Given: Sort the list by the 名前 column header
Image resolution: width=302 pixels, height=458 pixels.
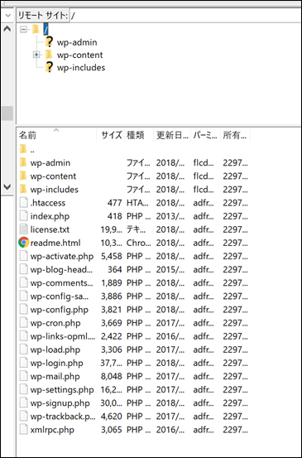Looking at the screenshot, I should click(56, 135).
